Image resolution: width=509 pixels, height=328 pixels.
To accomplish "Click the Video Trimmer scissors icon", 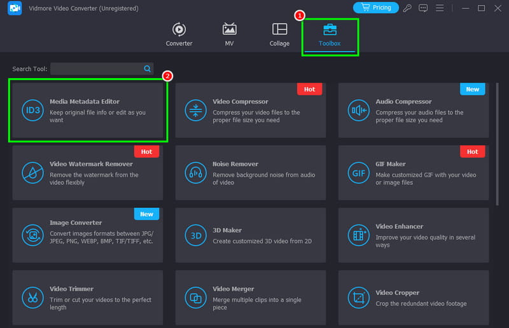I will click(x=33, y=297).
